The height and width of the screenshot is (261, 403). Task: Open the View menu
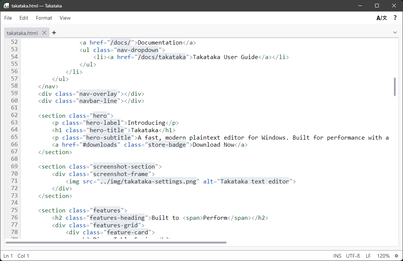click(65, 18)
